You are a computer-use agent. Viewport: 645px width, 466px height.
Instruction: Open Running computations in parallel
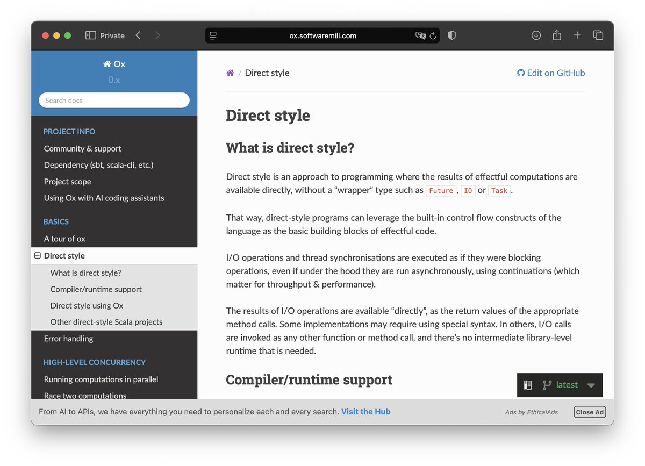point(101,379)
